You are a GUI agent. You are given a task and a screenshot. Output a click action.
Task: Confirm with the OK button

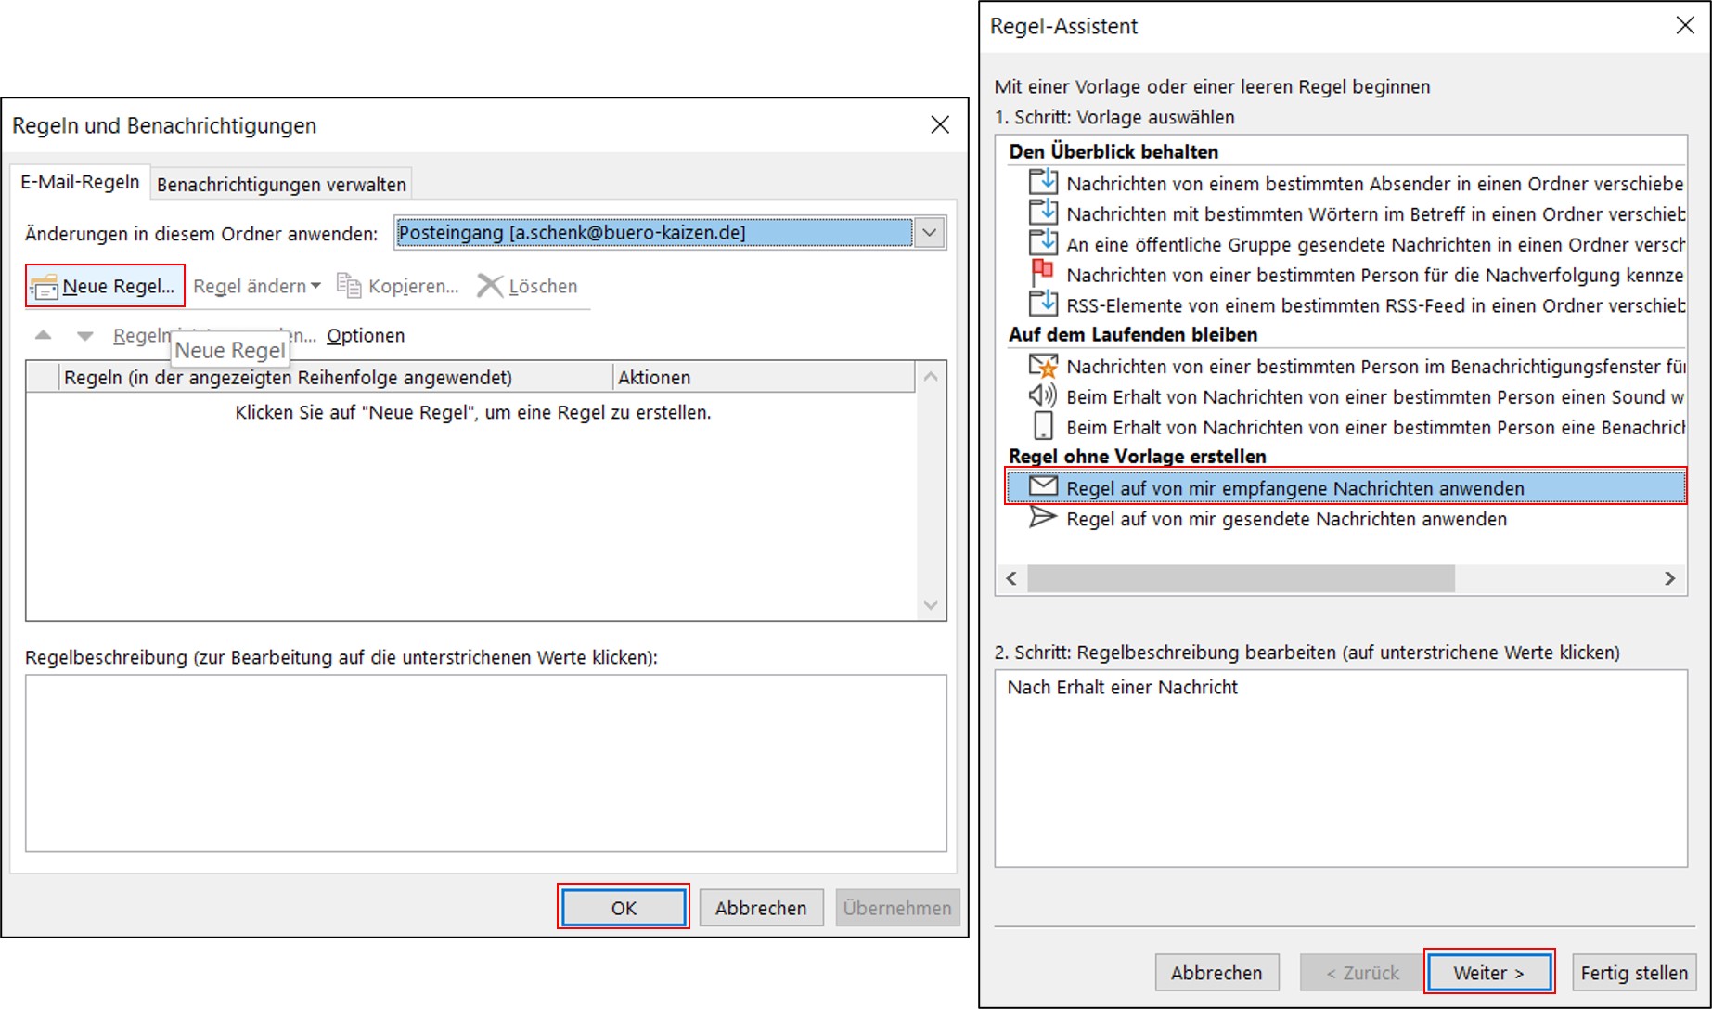[624, 908]
